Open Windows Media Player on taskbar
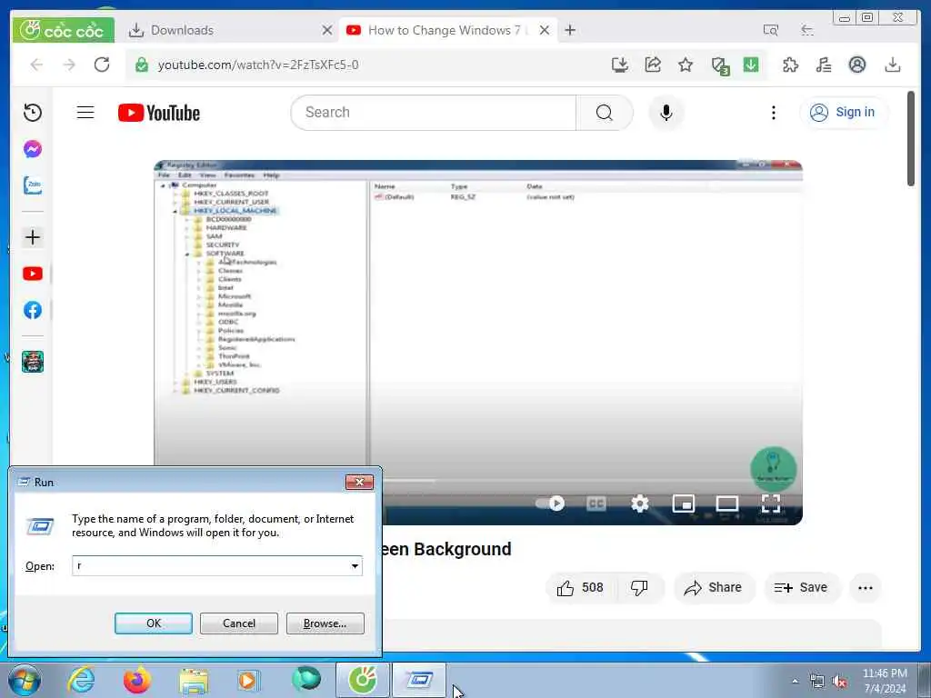 tap(249, 680)
